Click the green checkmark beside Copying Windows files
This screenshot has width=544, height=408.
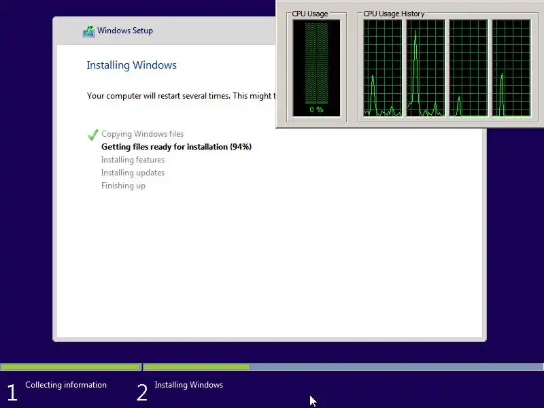93,135
